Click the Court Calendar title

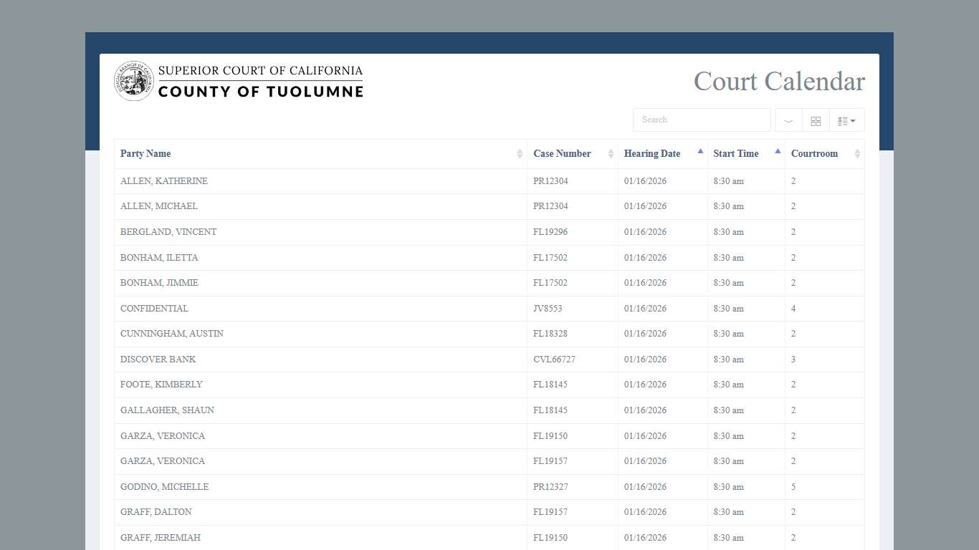[779, 82]
